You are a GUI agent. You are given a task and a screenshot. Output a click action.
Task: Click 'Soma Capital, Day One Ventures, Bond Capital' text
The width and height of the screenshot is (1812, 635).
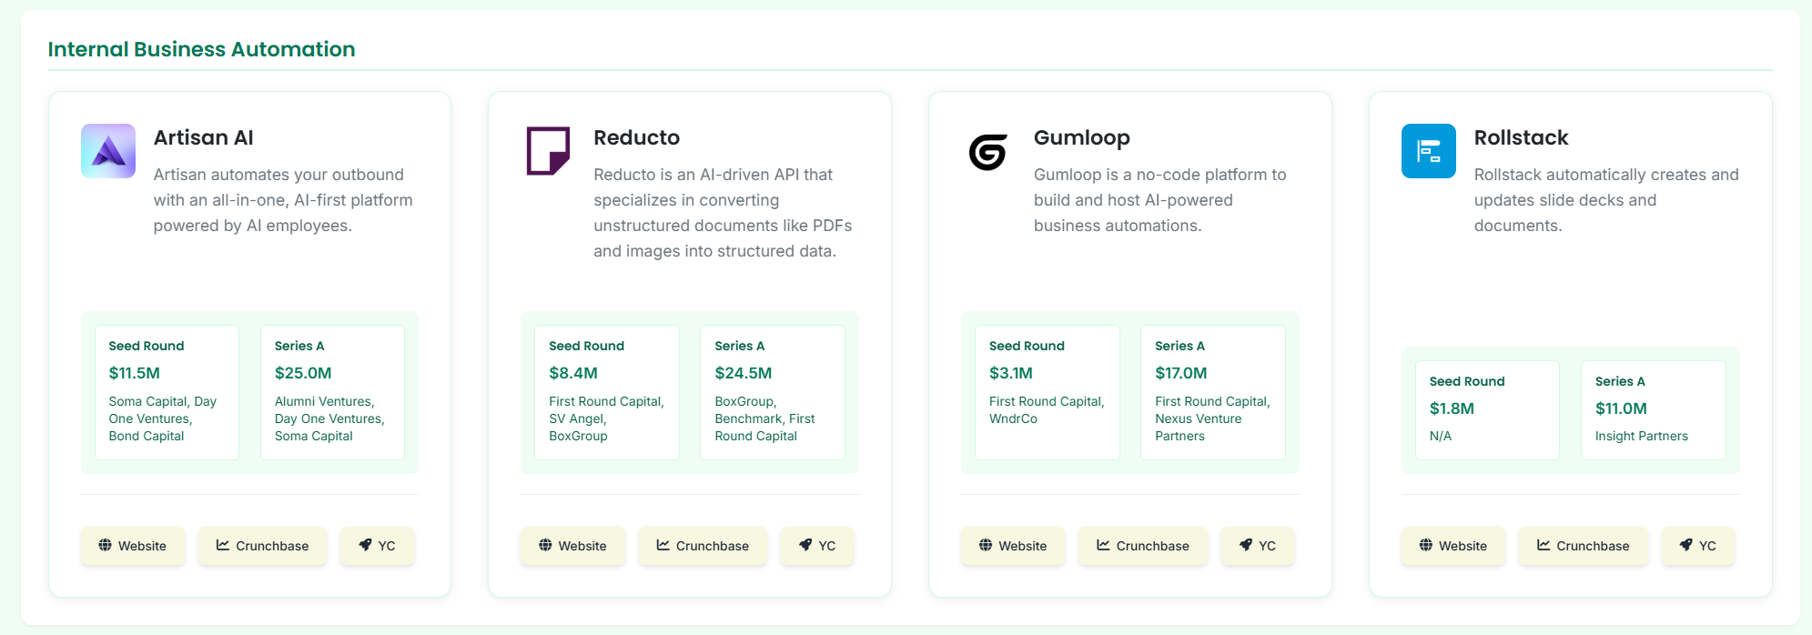162,418
